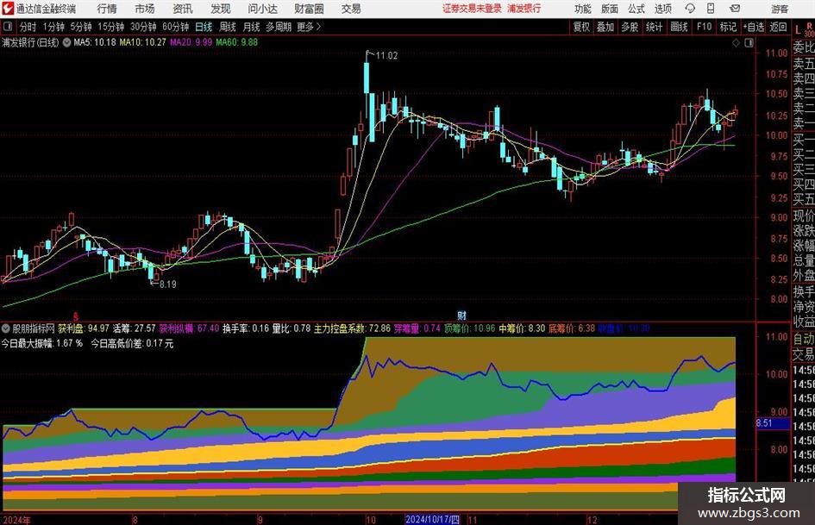This screenshot has height=525, width=815.
Task: Click the diamond icon at chart top right
Action: coord(736,43)
